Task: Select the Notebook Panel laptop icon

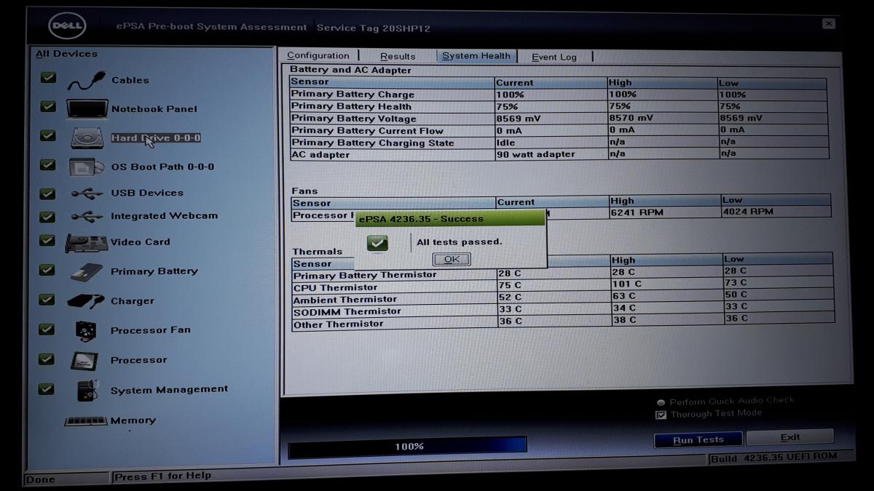Action: pos(87,109)
